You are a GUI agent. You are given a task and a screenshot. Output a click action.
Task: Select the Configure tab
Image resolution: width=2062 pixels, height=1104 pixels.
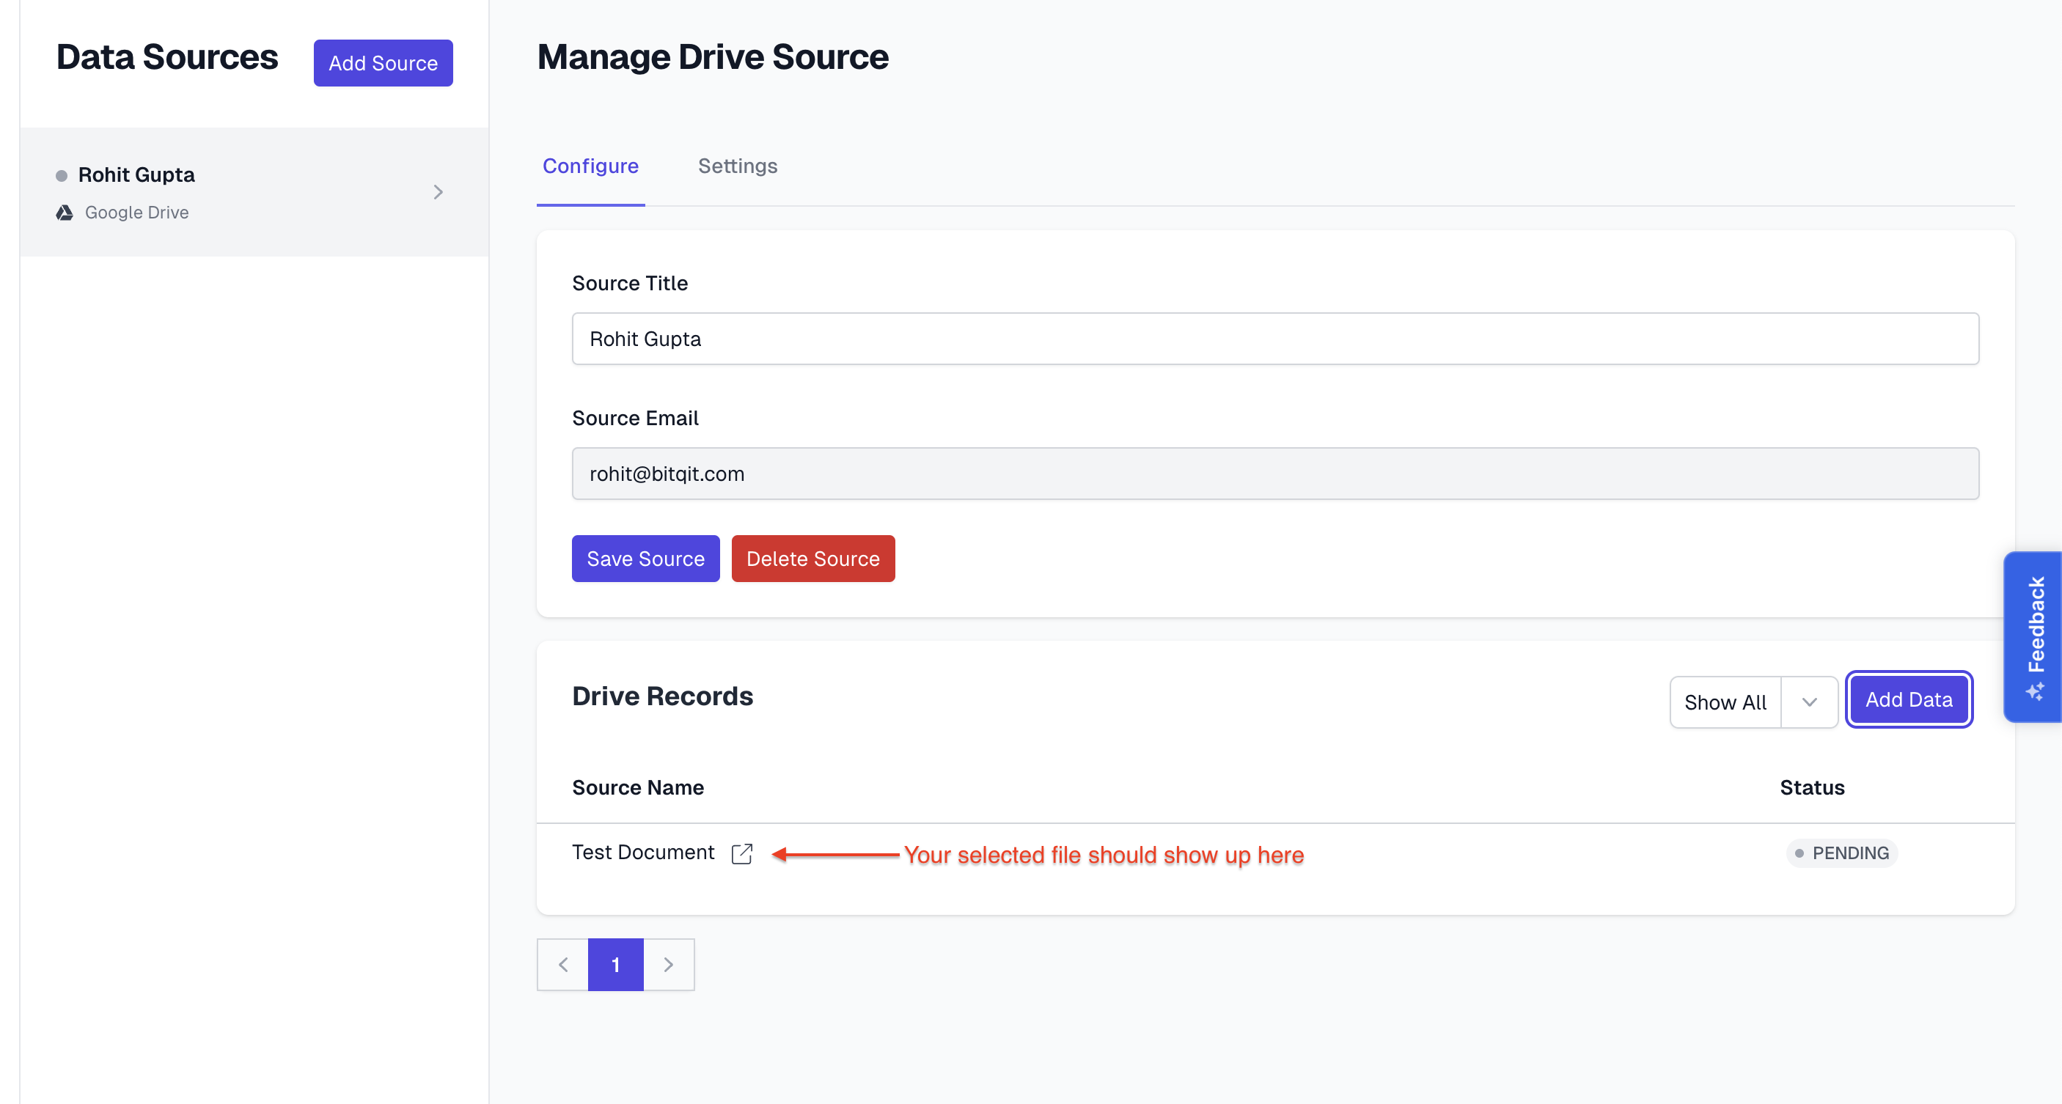[x=591, y=166]
